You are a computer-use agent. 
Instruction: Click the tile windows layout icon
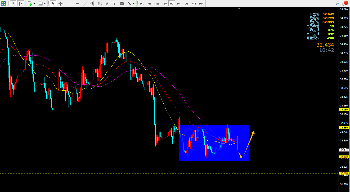tap(4, 4)
